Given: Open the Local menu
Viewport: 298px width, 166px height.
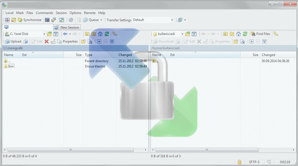Looking at the screenshot, I should point(9,13).
